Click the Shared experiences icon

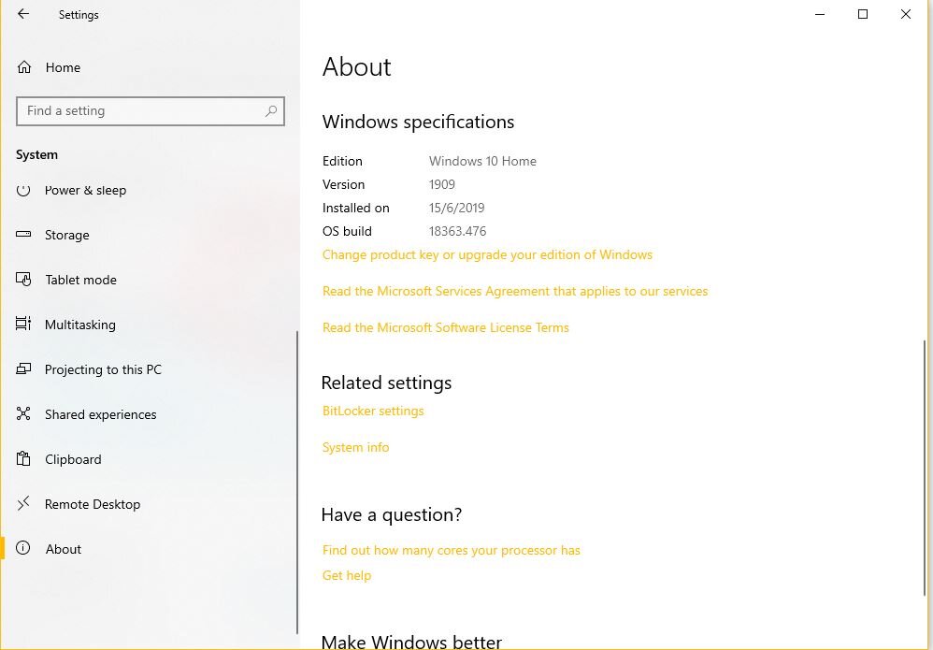pyautogui.click(x=23, y=413)
